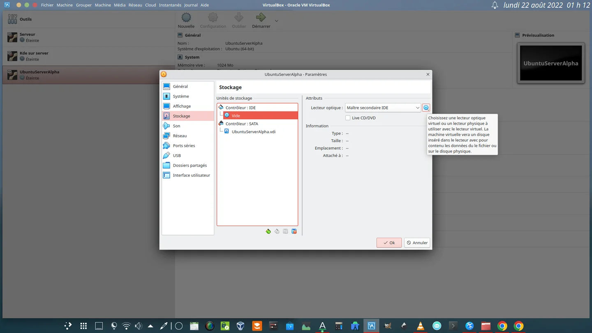Confirm settings with the Ok button
The image size is (592, 333).
[389, 243]
